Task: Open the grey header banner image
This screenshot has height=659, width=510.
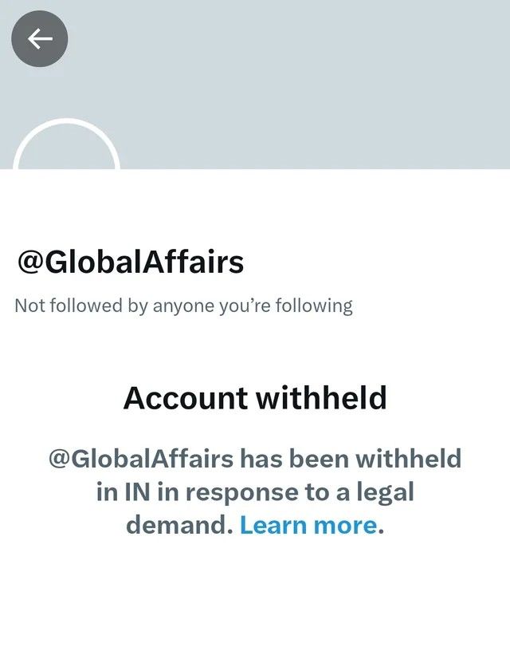Action: pos(255,85)
